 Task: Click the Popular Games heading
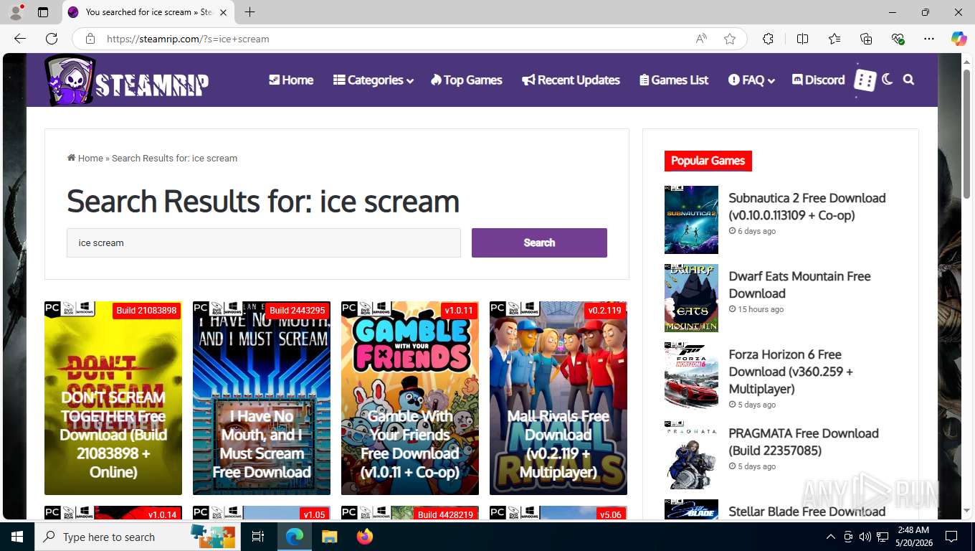point(708,161)
